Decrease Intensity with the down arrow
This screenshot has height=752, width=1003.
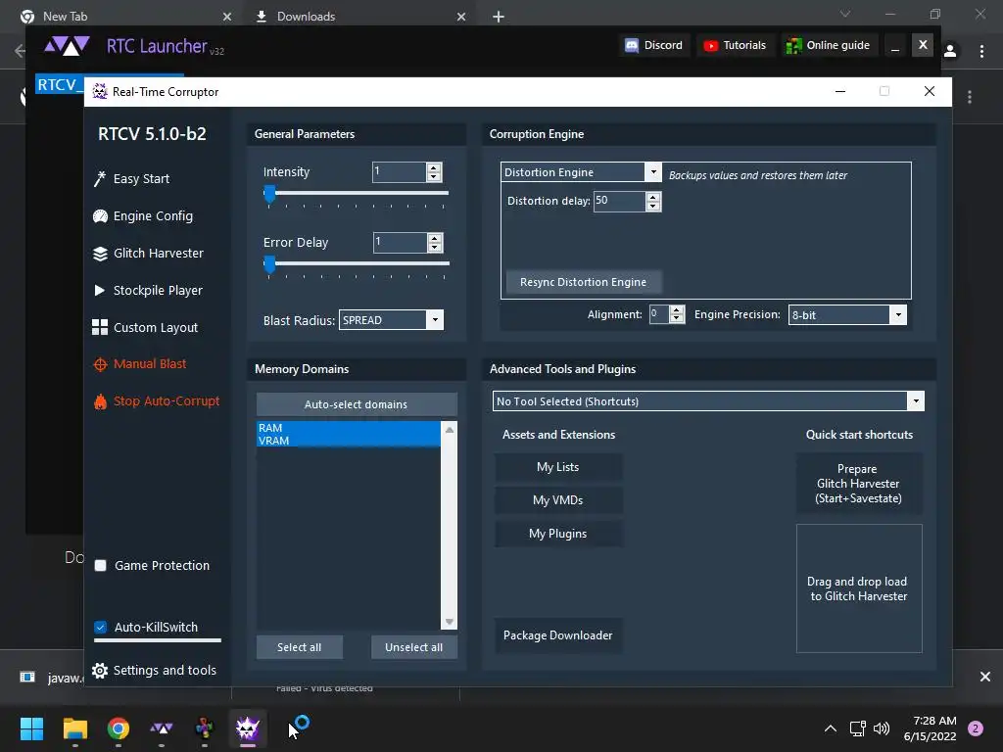click(434, 176)
